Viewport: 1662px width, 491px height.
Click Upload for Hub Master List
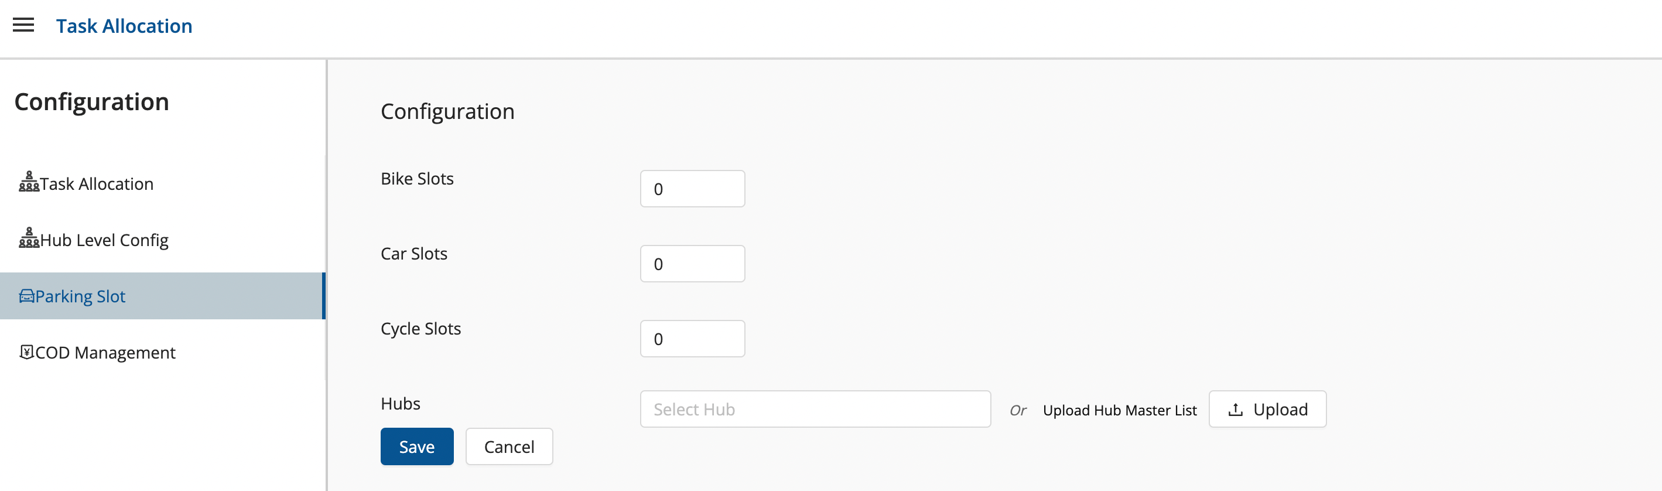1267,409
